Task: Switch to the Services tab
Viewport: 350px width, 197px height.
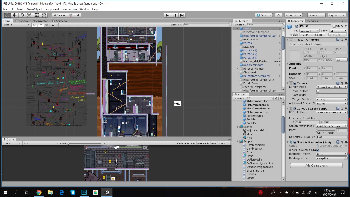Action: pos(312,21)
